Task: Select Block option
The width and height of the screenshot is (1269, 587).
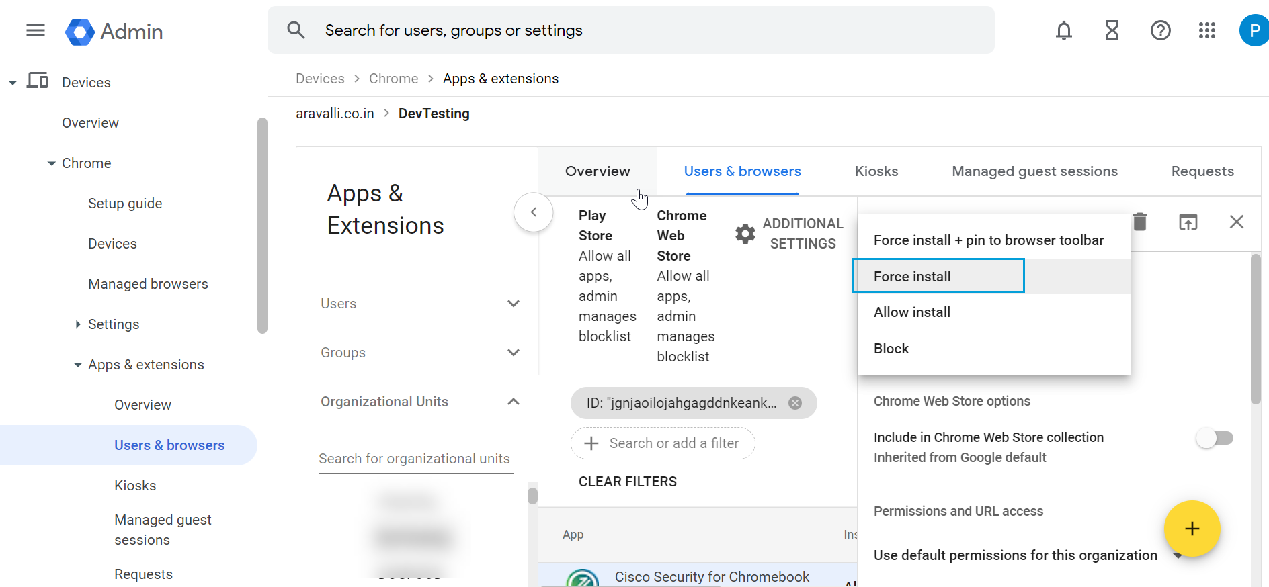Action: point(993,349)
